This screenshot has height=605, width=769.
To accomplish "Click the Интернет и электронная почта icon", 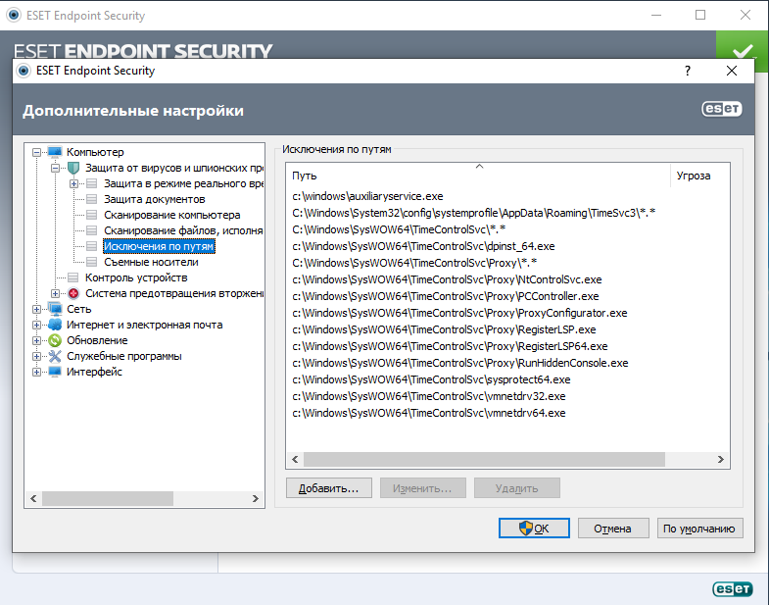I will 55,325.
